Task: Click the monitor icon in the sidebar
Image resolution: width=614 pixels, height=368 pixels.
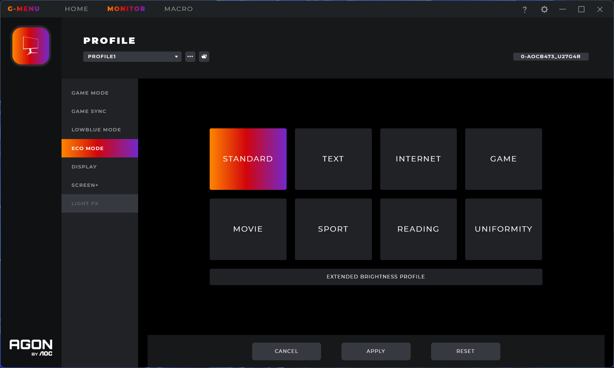Action: 31,46
